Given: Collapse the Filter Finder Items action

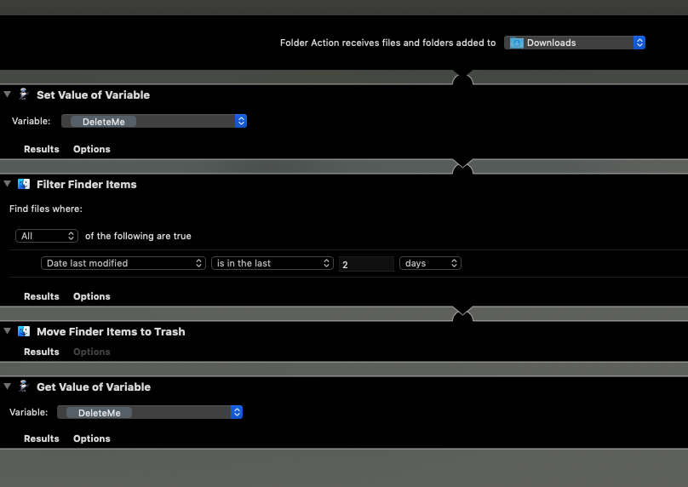Looking at the screenshot, I should pyautogui.click(x=7, y=184).
